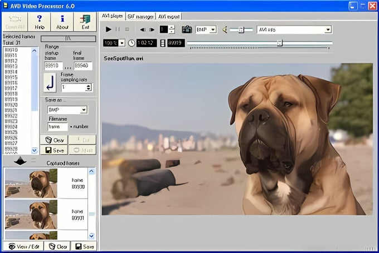Step one frame forward
Image resolution: width=379 pixels, height=253 pixels.
point(152,29)
